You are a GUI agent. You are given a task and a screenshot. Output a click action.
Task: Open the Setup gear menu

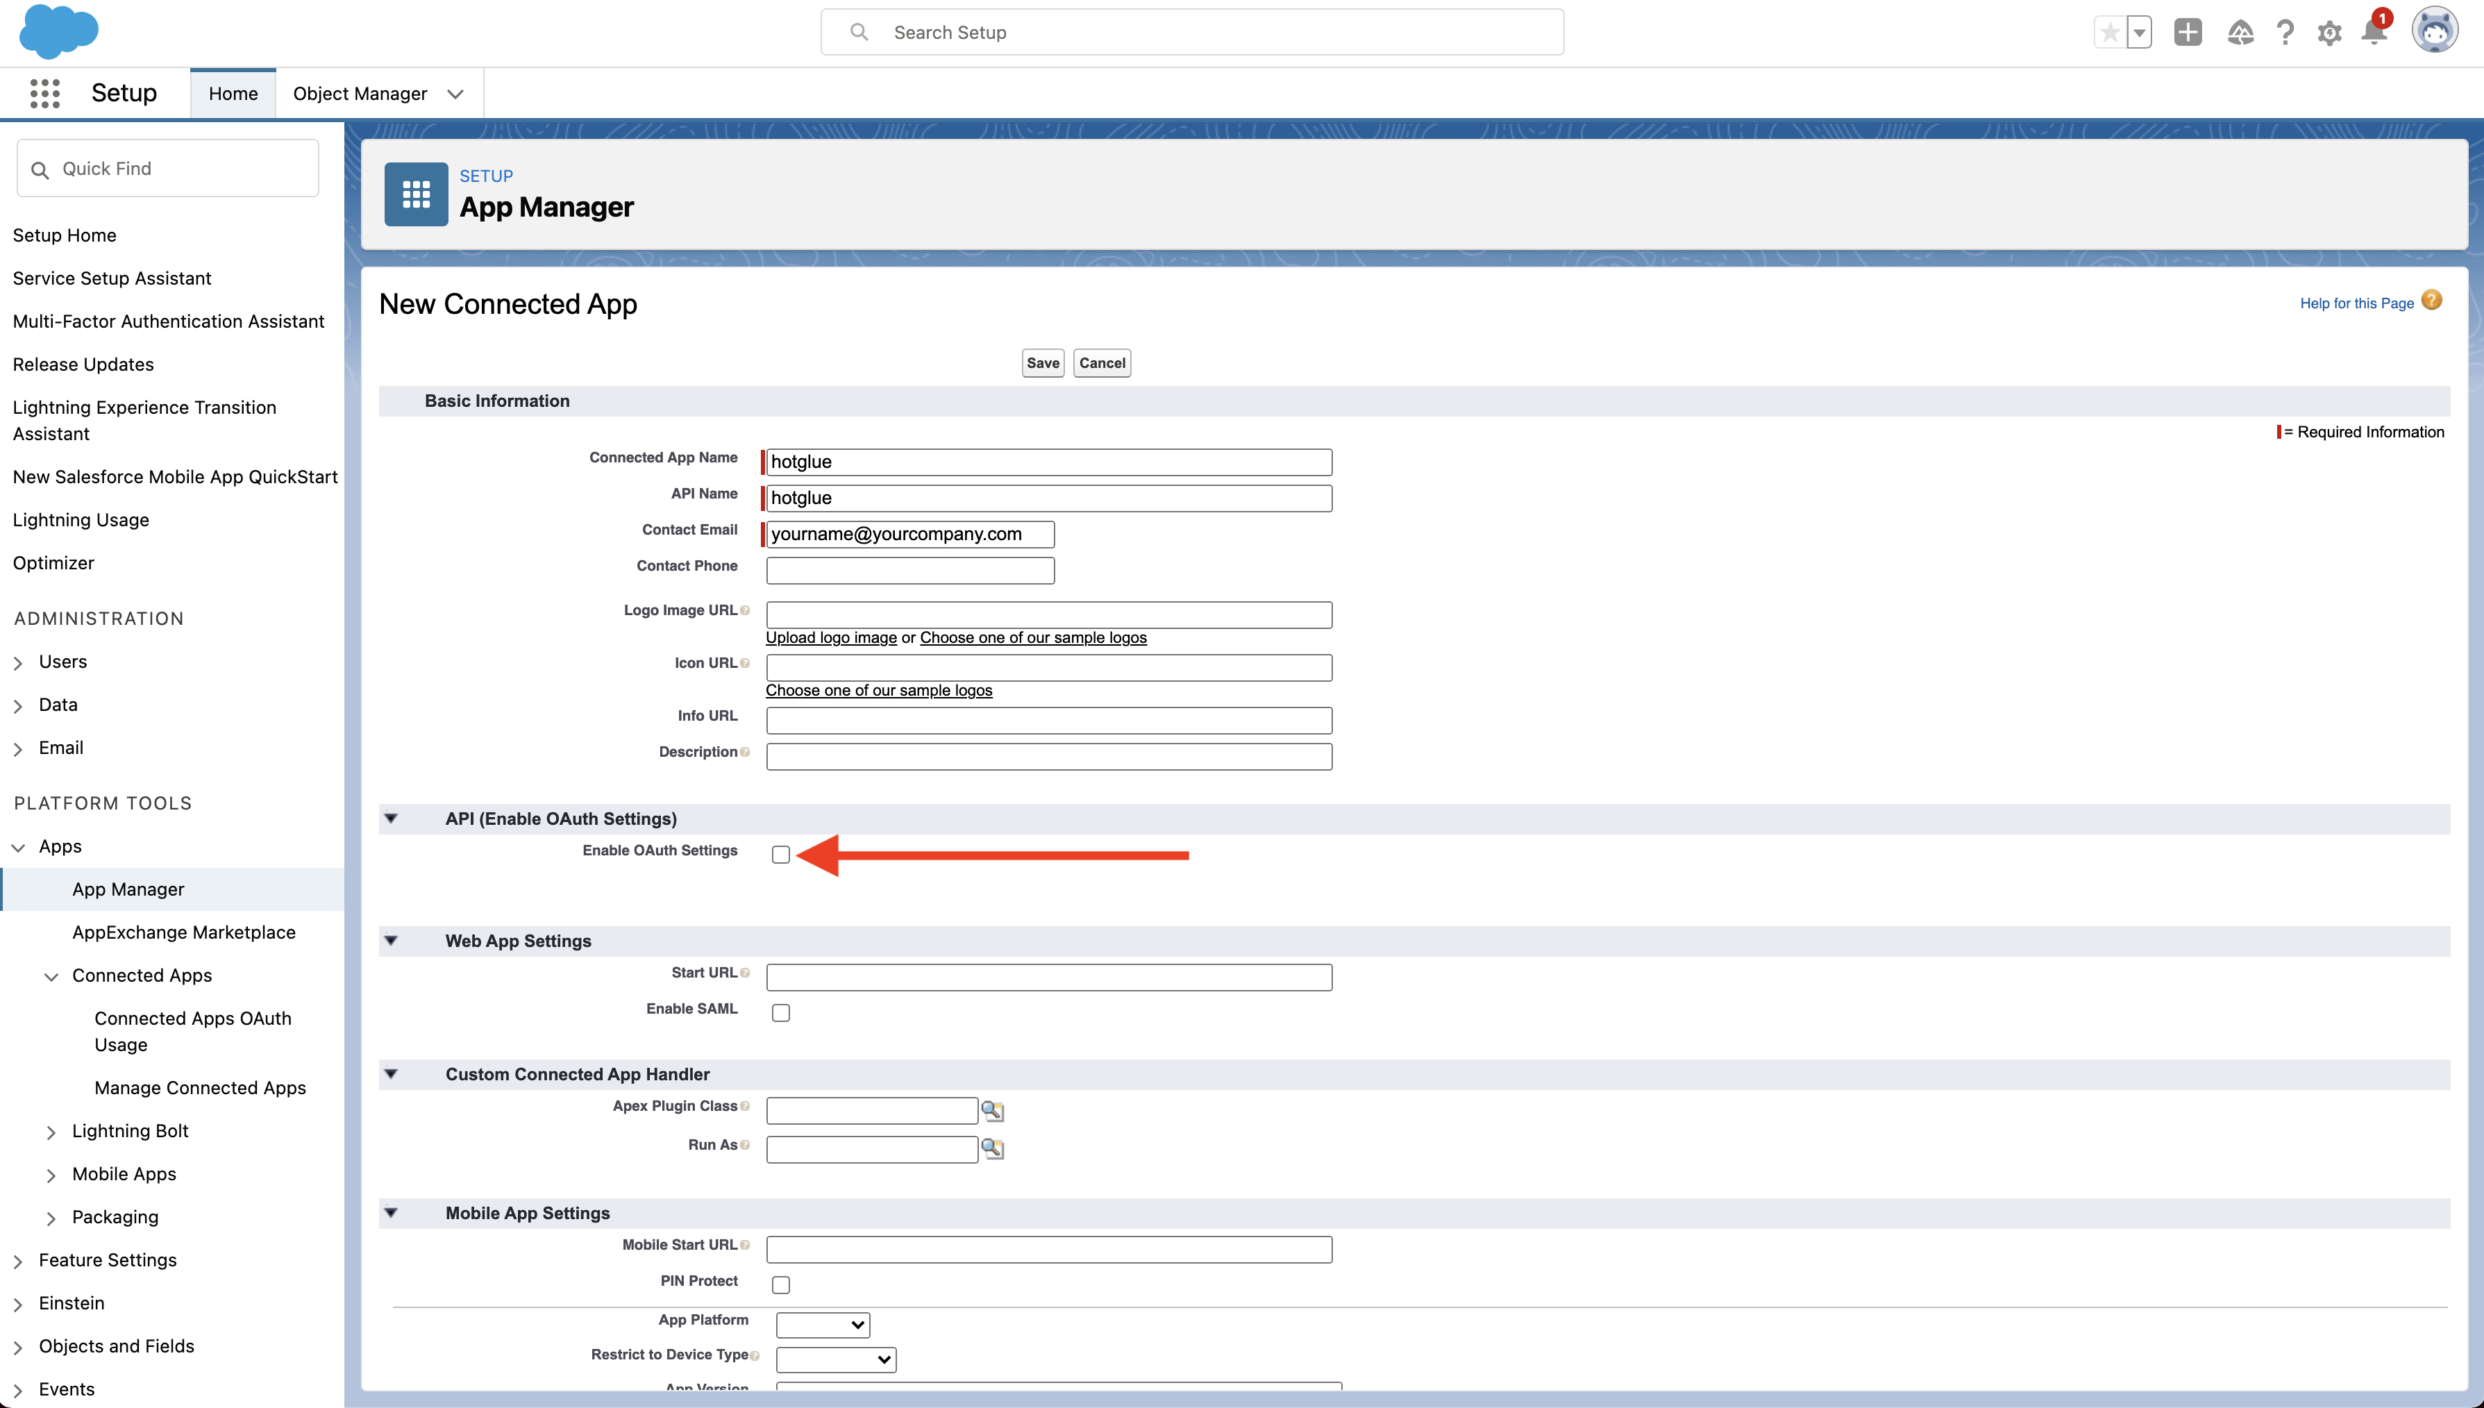click(2329, 33)
